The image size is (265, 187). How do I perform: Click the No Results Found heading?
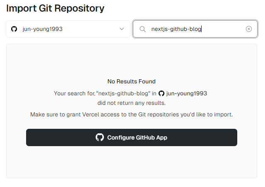coord(132,81)
